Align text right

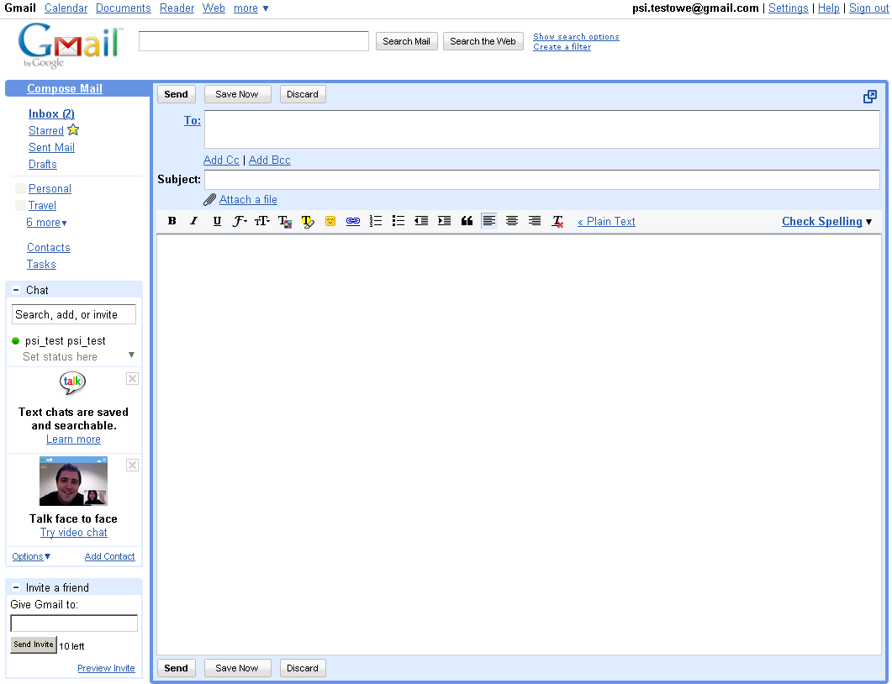[535, 221]
